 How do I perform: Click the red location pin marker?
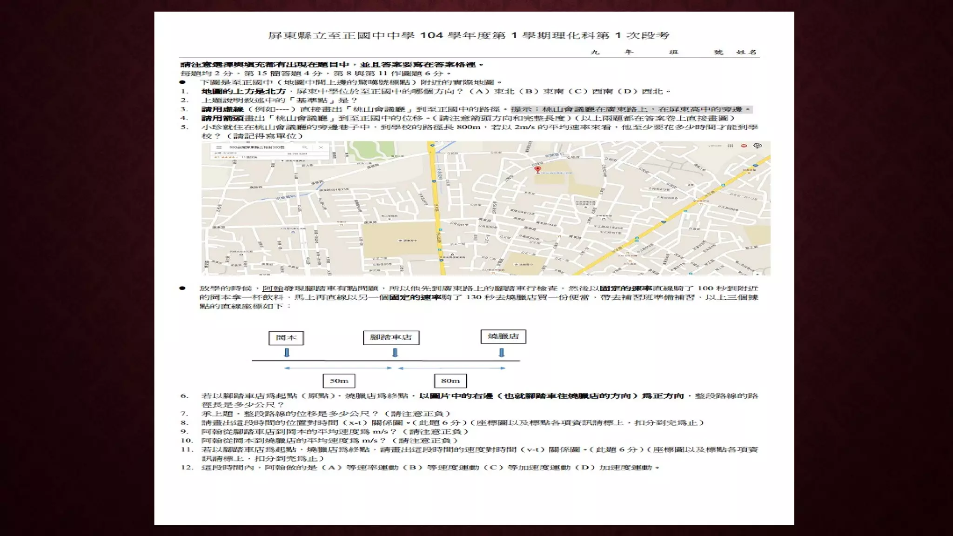click(537, 170)
